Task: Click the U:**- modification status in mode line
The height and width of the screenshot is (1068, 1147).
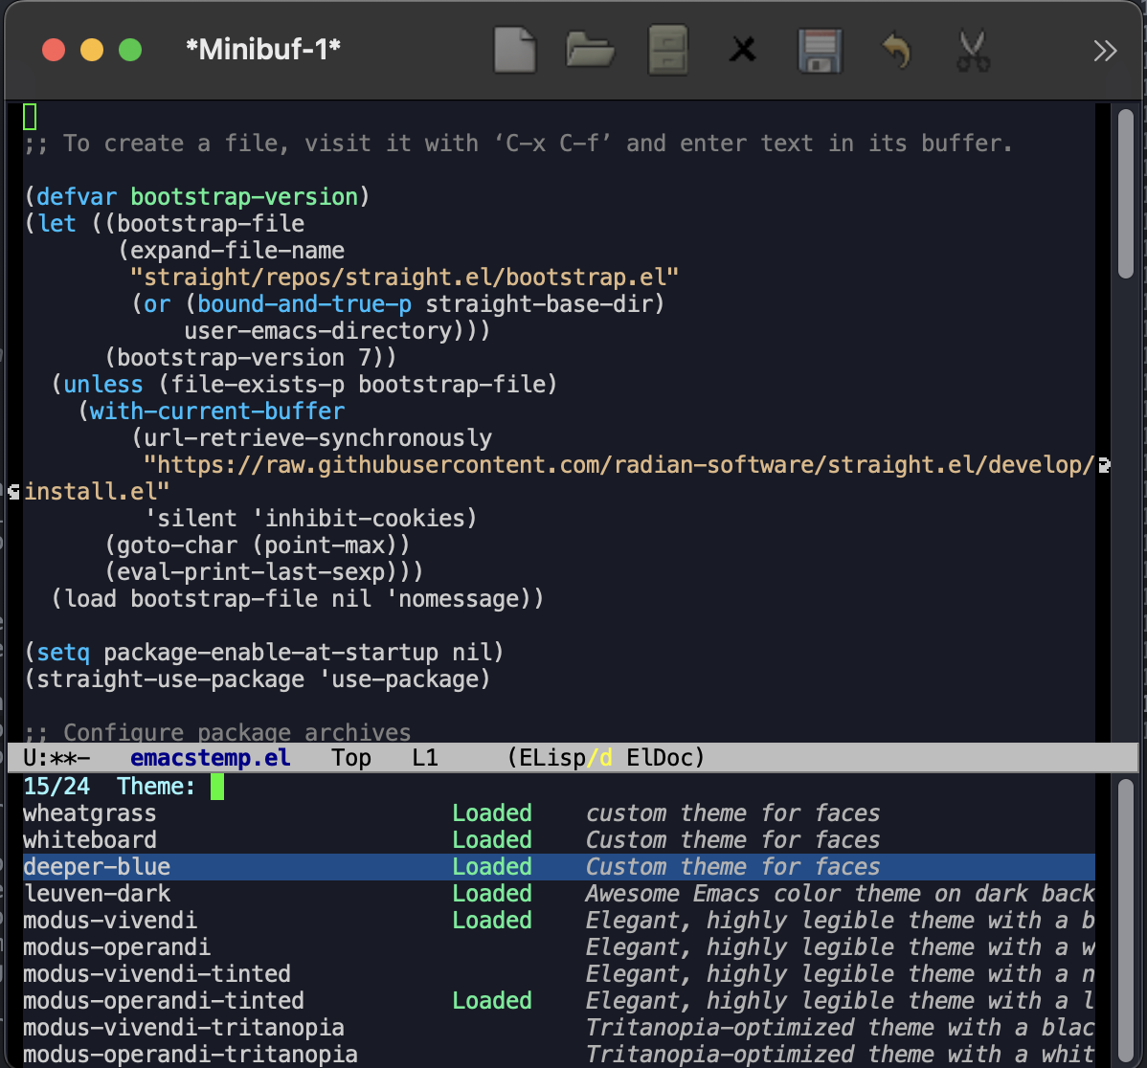Action: tap(57, 757)
